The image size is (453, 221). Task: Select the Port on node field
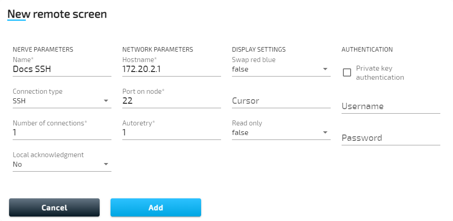(x=171, y=101)
